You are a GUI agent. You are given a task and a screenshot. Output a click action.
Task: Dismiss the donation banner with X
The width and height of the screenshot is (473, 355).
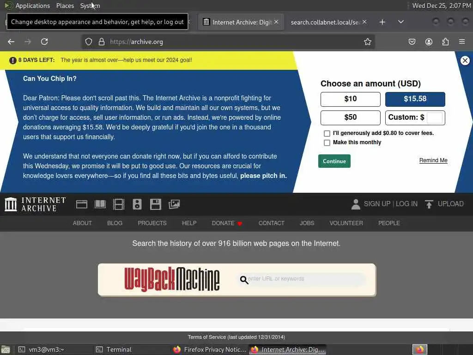click(465, 61)
